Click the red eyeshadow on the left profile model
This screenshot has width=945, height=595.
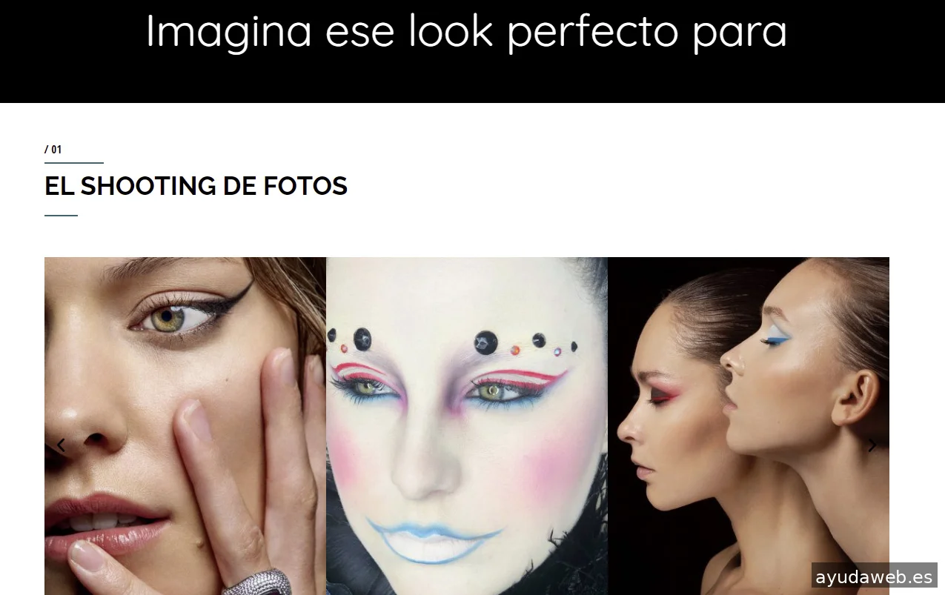click(660, 395)
